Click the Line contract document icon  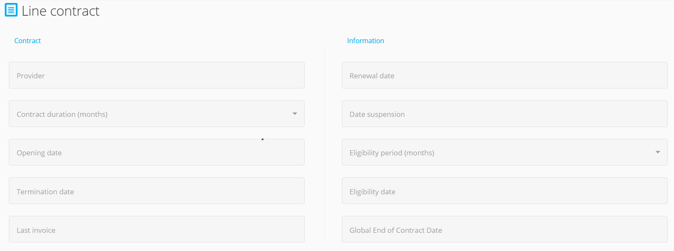pyautogui.click(x=11, y=10)
